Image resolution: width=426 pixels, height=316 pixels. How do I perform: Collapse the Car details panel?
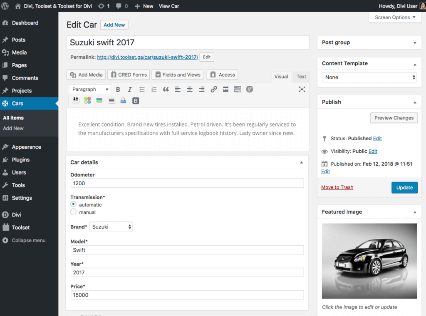(x=301, y=162)
